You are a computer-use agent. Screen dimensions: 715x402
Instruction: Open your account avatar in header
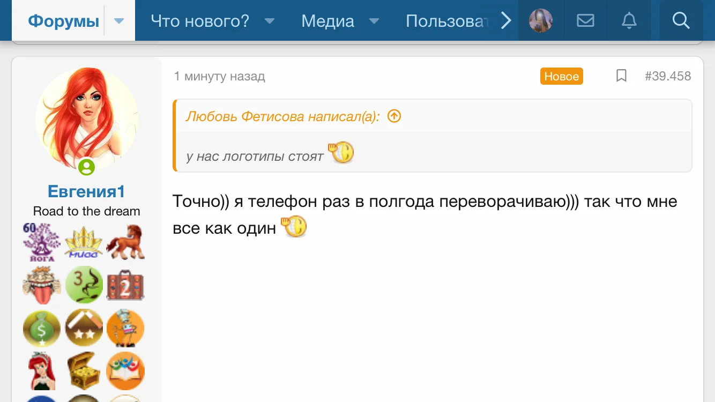tap(541, 21)
